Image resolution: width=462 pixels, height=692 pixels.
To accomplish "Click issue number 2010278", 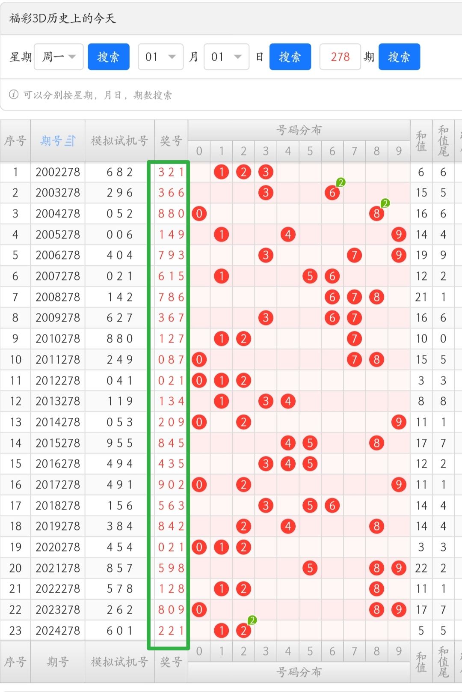I will (58, 339).
